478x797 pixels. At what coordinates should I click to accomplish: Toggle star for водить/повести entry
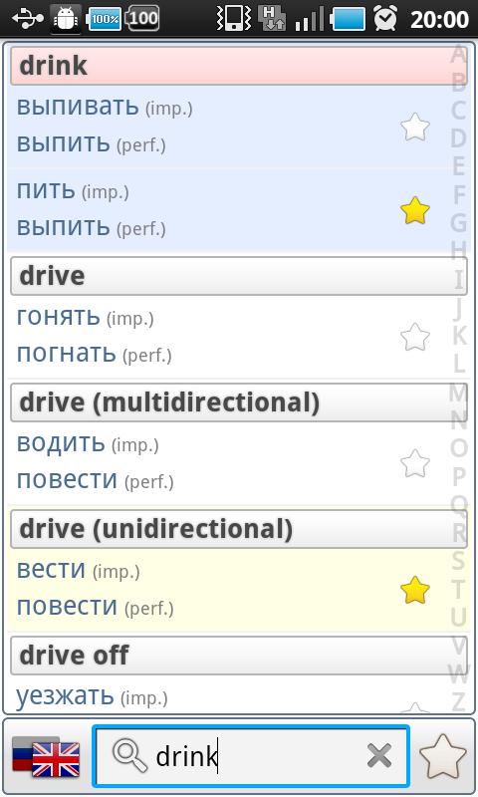pyautogui.click(x=415, y=463)
